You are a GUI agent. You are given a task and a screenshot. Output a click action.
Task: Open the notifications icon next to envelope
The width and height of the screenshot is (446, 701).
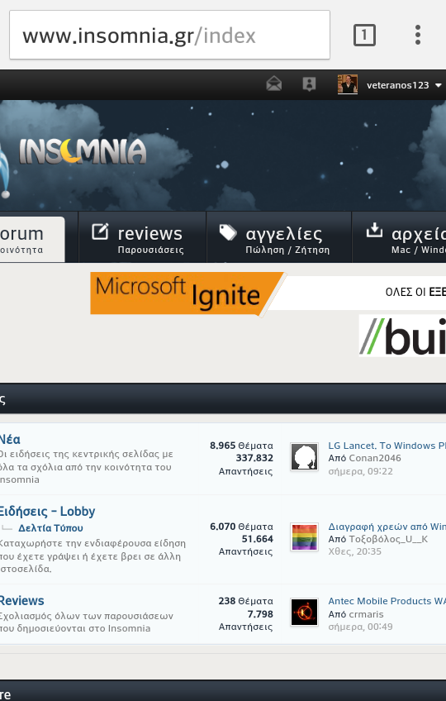point(309,84)
